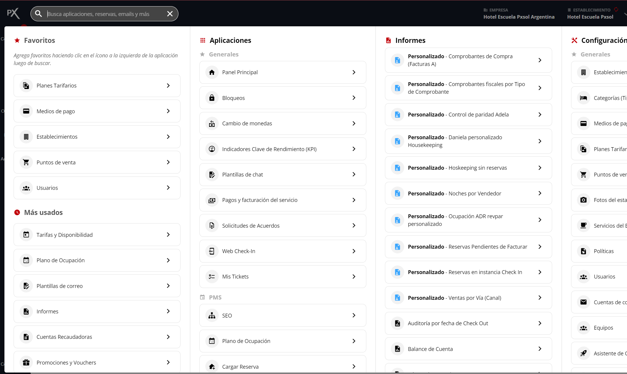Click the Bloqueos padlock icon
The width and height of the screenshot is (627, 374).
click(x=212, y=98)
